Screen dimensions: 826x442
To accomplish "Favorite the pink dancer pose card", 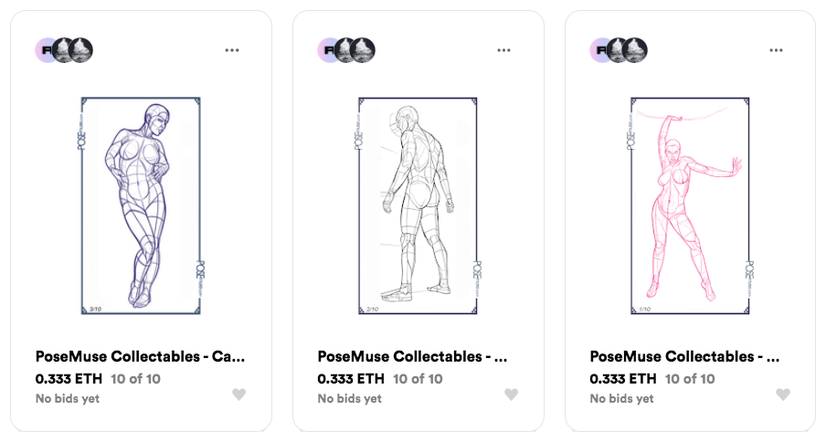I will click(783, 395).
